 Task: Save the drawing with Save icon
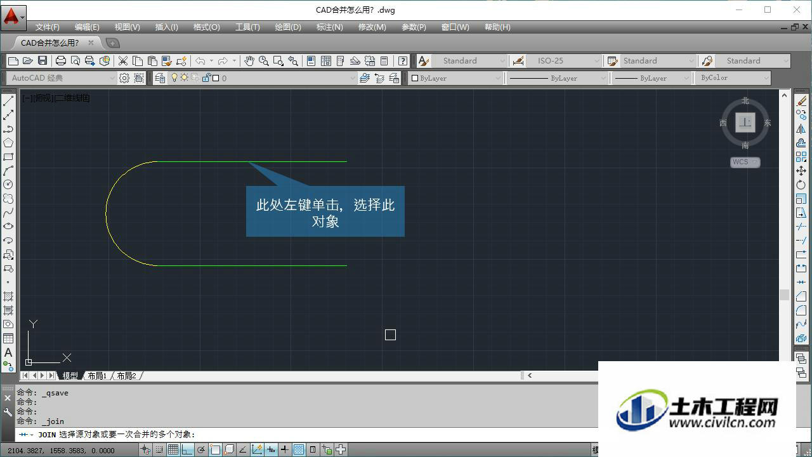pyautogui.click(x=43, y=61)
